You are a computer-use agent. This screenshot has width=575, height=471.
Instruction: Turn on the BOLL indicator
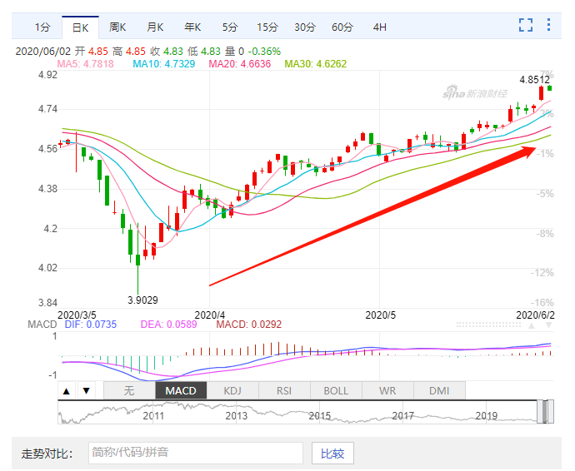pos(336,391)
